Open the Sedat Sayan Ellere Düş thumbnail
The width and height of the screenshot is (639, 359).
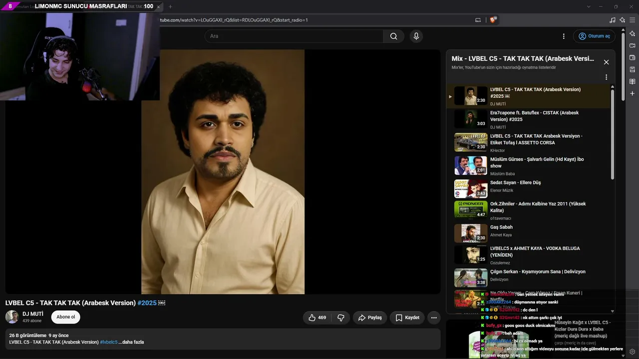[471, 188]
